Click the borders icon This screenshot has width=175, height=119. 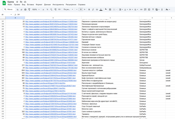(x=110, y=9)
